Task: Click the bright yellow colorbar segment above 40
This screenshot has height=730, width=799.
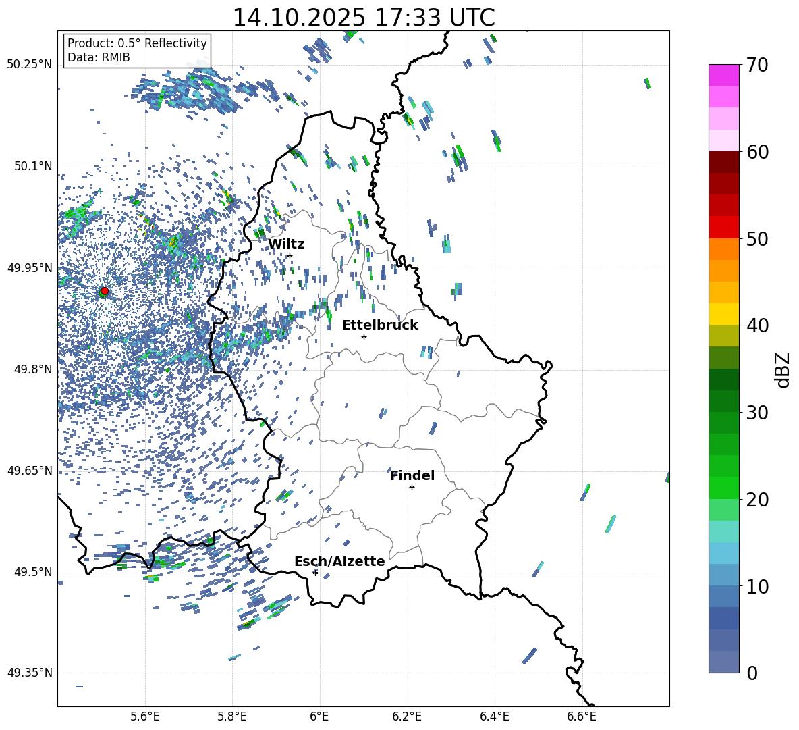Action: (x=724, y=314)
